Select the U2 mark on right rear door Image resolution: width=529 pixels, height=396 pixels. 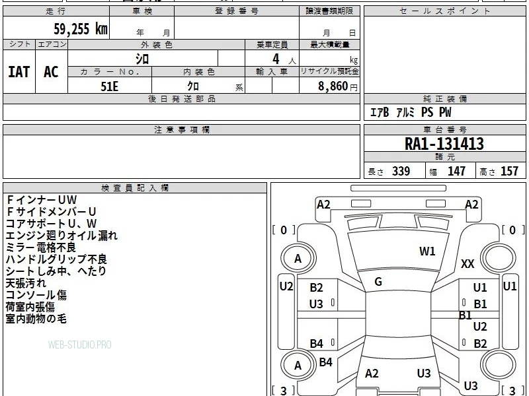pos(480,326)
